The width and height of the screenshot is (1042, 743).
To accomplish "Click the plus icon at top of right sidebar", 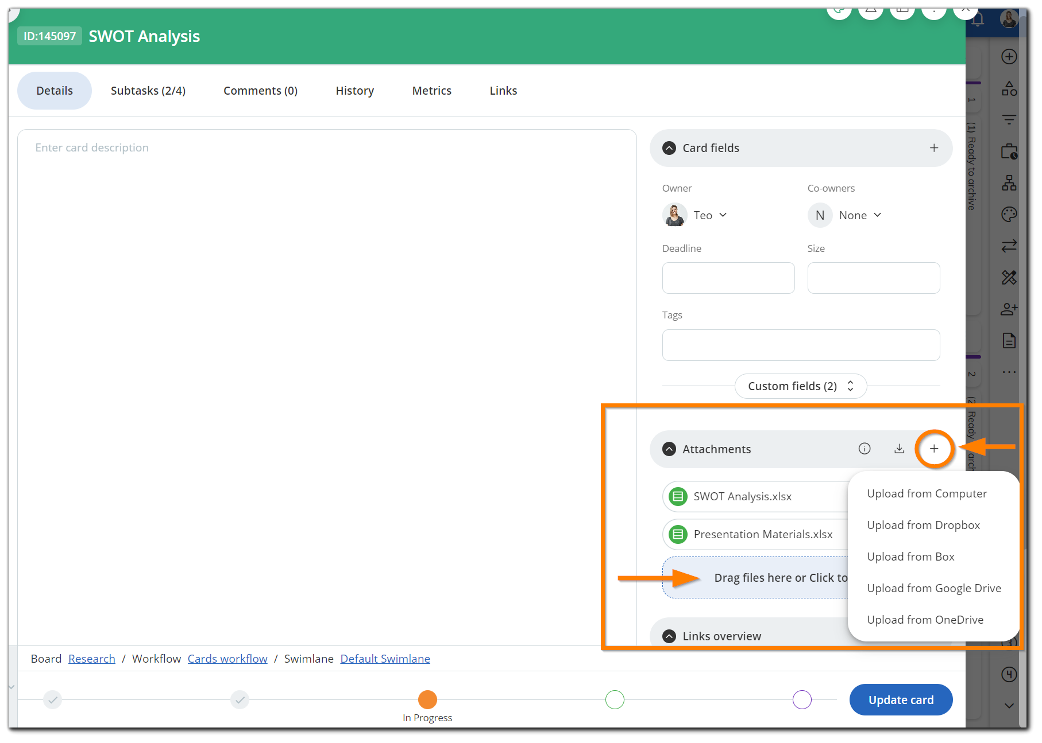I will click(1009, 56).
